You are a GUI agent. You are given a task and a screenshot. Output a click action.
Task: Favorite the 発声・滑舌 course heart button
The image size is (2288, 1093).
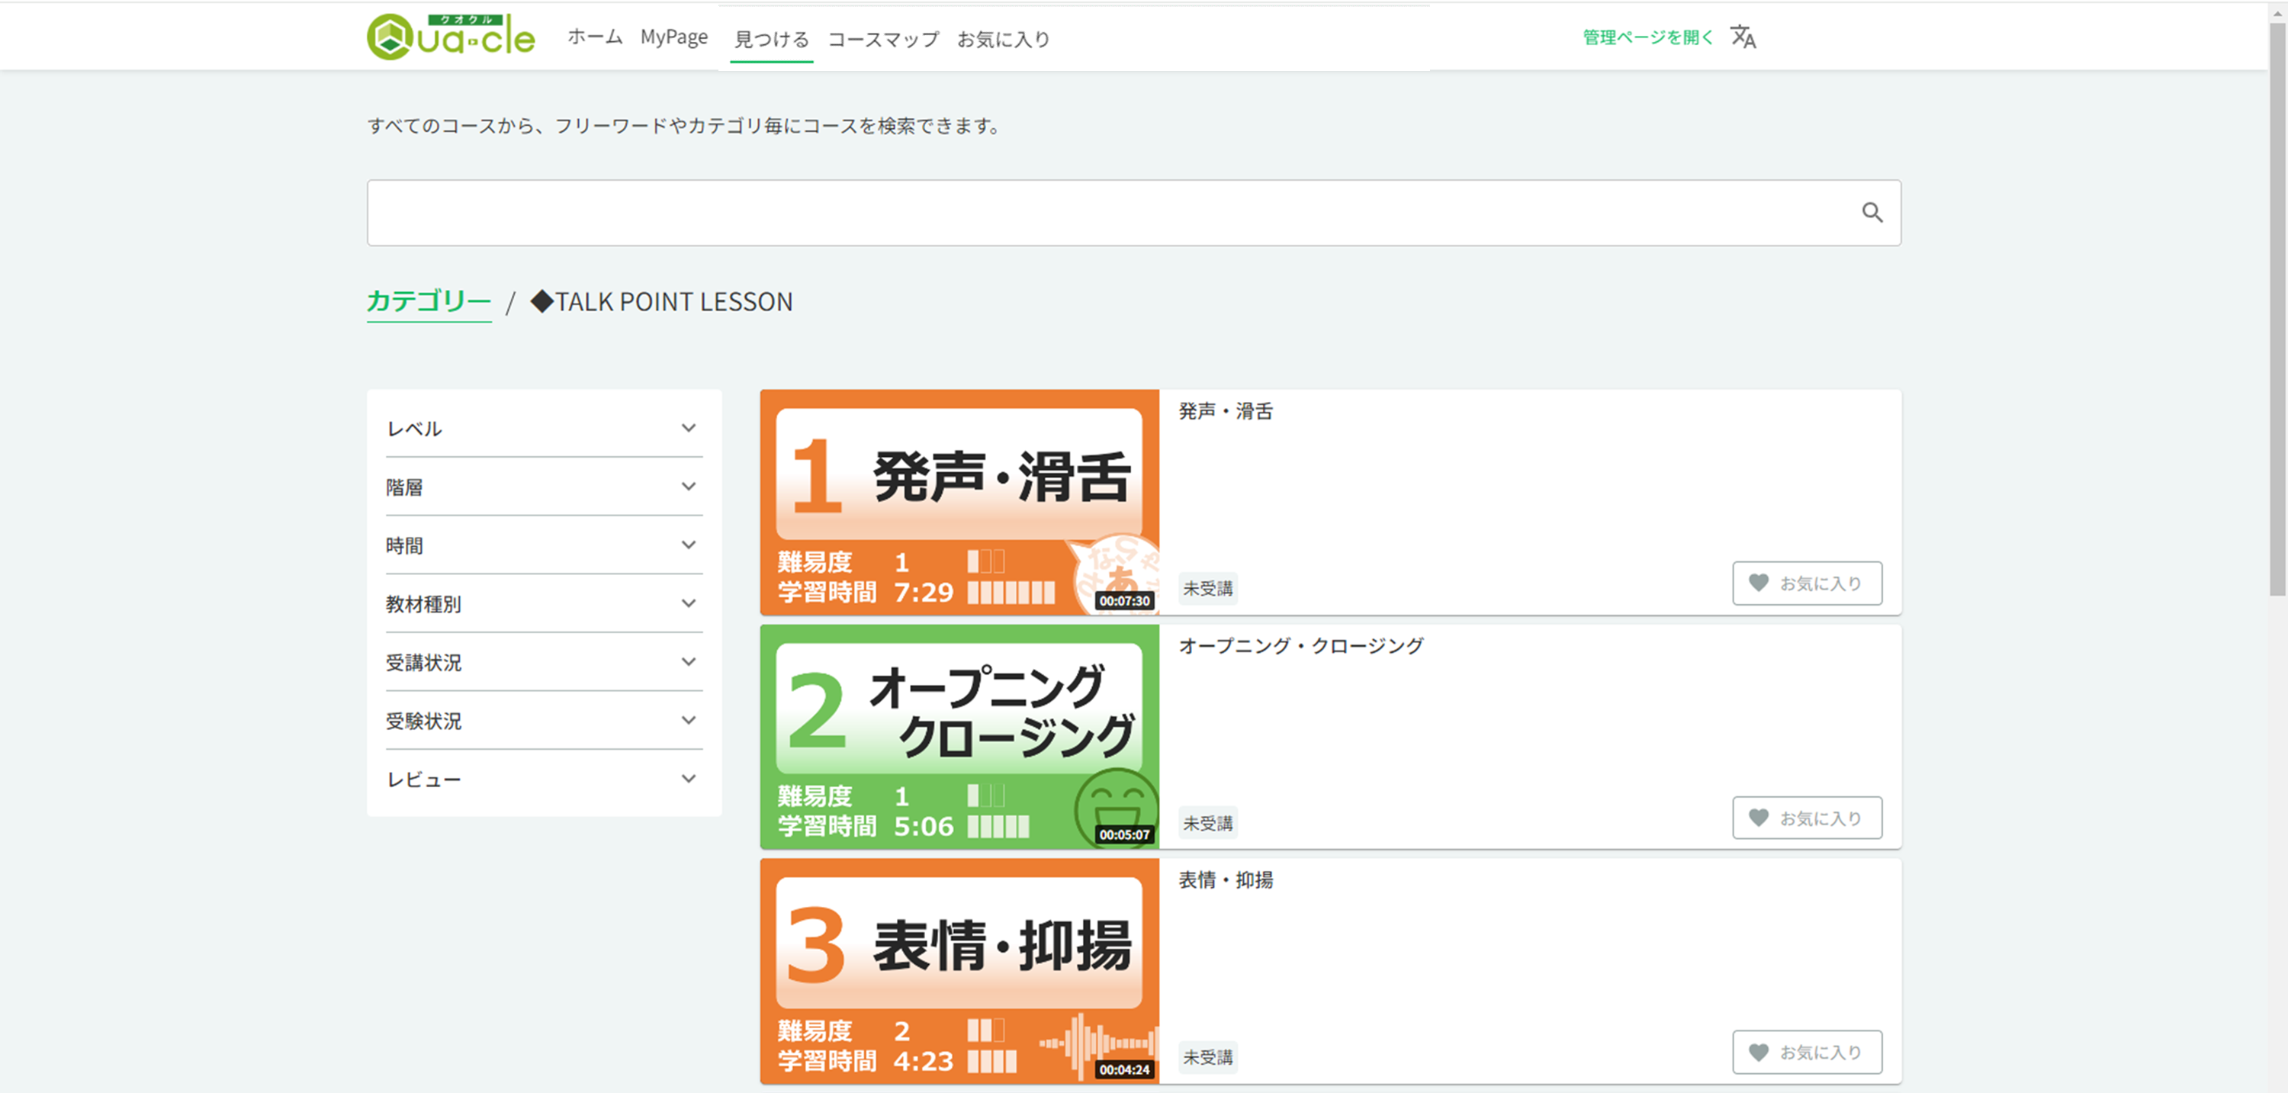pyautogui.click(x=1806, y=583)
